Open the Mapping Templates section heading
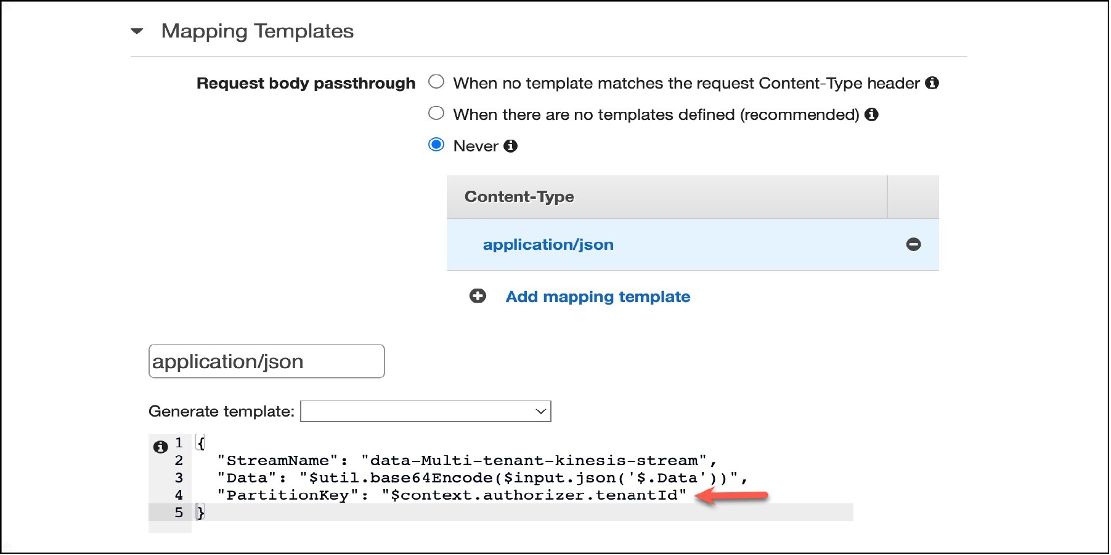Viewport: 1111px width, 555px height. coord(257,31)
